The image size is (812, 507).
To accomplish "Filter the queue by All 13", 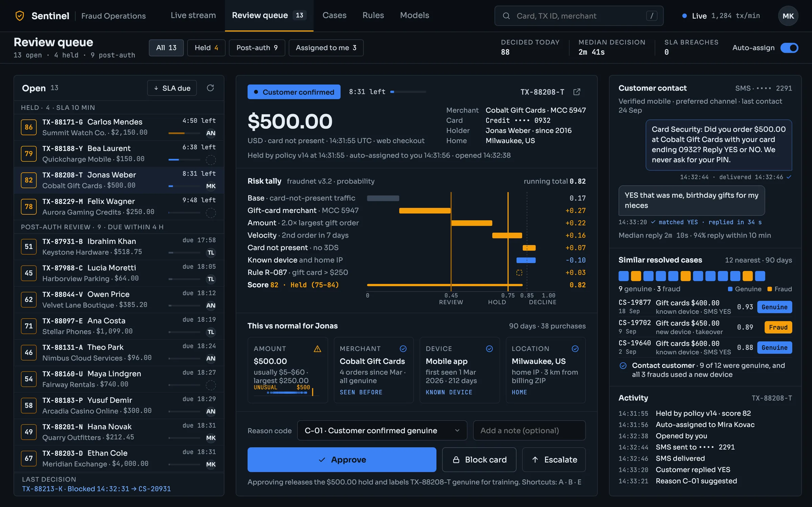I will pyautogui.click(x=166, y=48).
